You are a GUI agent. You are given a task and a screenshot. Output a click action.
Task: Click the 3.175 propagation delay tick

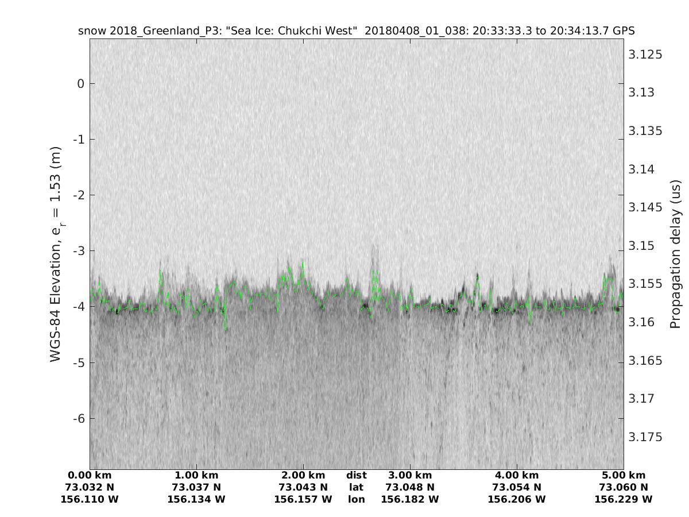645,437
